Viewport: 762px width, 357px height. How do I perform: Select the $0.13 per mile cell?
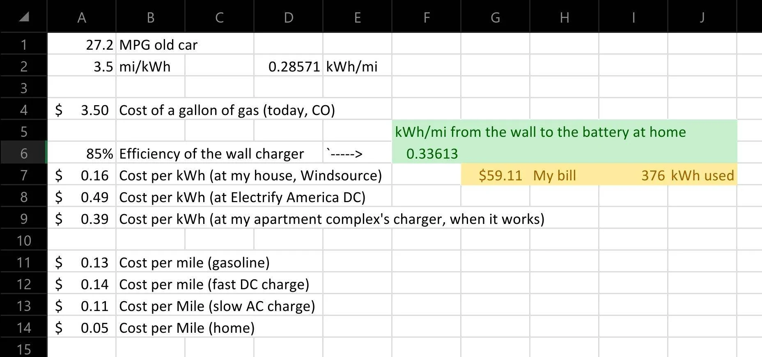(x=82, y=262)
